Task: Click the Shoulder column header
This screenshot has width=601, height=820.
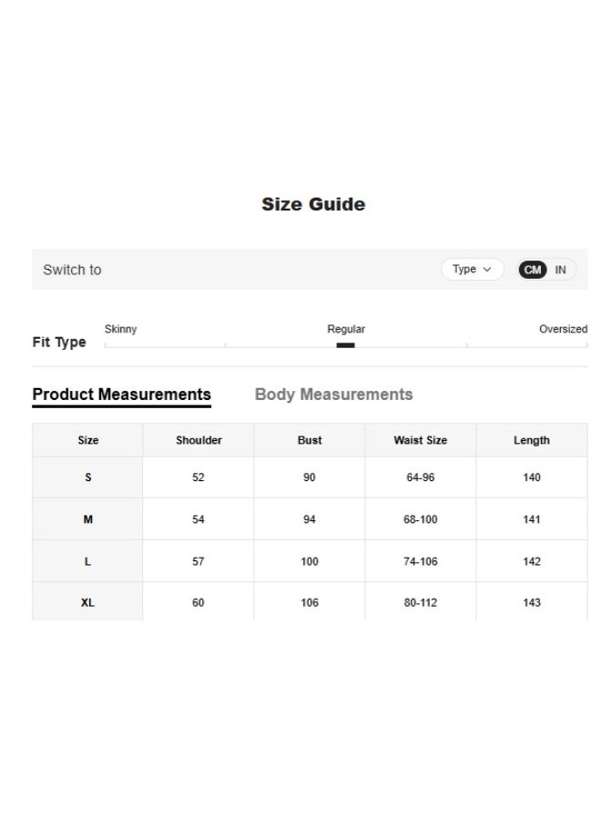Action: pyautogui.click(x=199, y=440)
